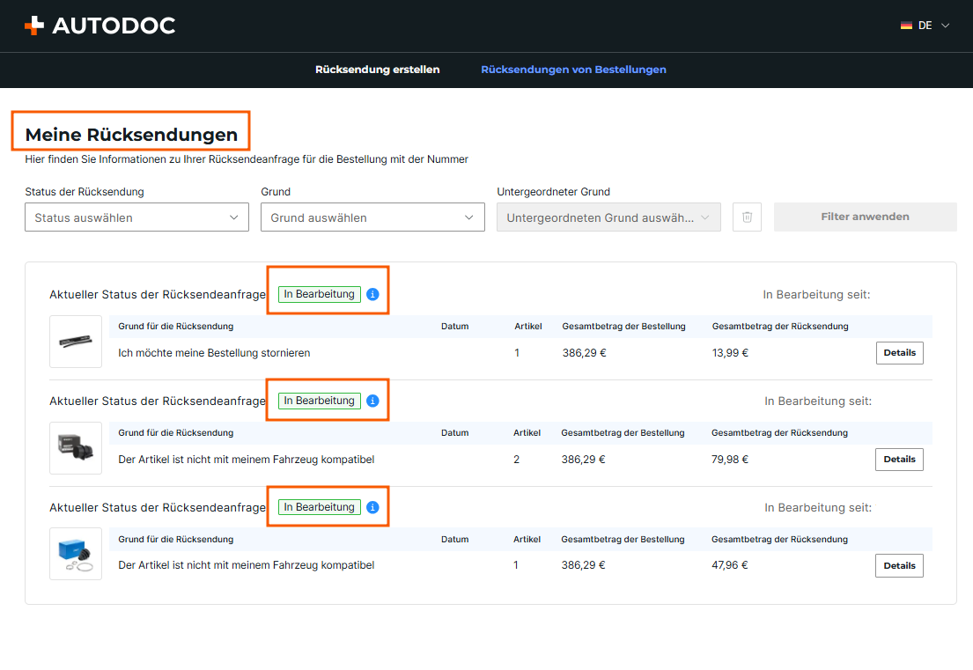The width and height of the screenshot is (973, 670).
Task: Click the German flag icon
Action: pos(906,26)
